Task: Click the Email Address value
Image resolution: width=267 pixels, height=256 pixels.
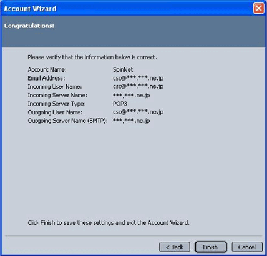Action: pyautogui.click(x=138, y=78)
